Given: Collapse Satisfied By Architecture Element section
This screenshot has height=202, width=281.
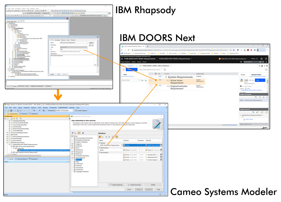Looking at the screenshot, I should pyautogui.click(x=241, y=115).
